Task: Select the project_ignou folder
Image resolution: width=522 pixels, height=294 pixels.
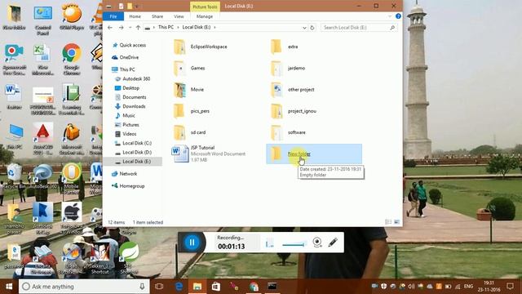Action: click(294, 111)
